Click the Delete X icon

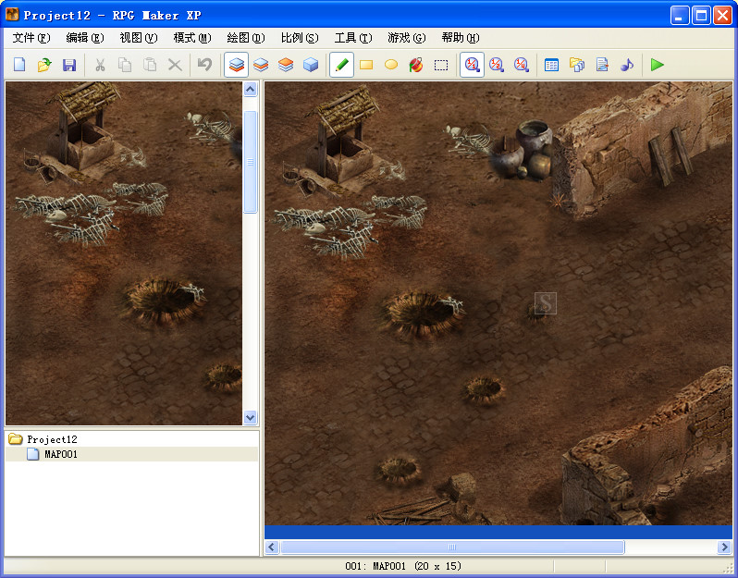tap(175, 65)
